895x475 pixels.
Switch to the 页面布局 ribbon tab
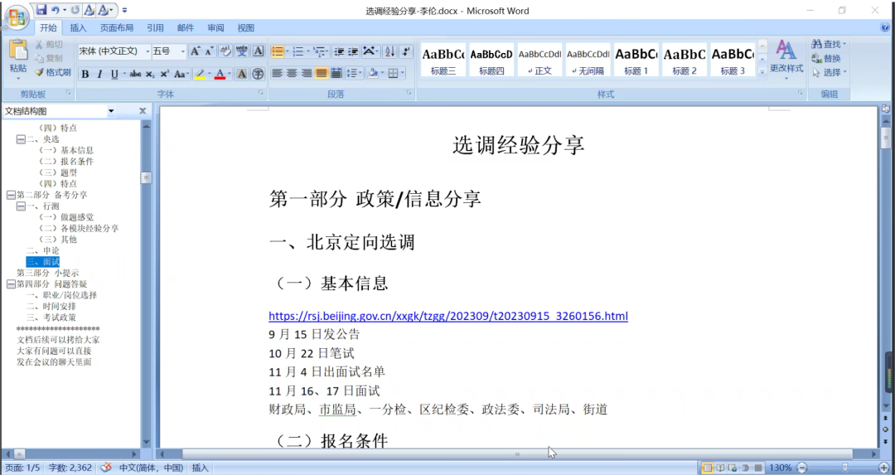tap(117, 28)
